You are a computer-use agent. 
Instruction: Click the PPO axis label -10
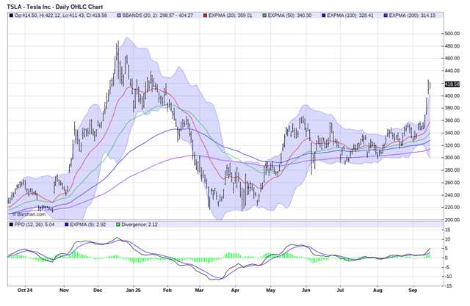pos(447,277)
